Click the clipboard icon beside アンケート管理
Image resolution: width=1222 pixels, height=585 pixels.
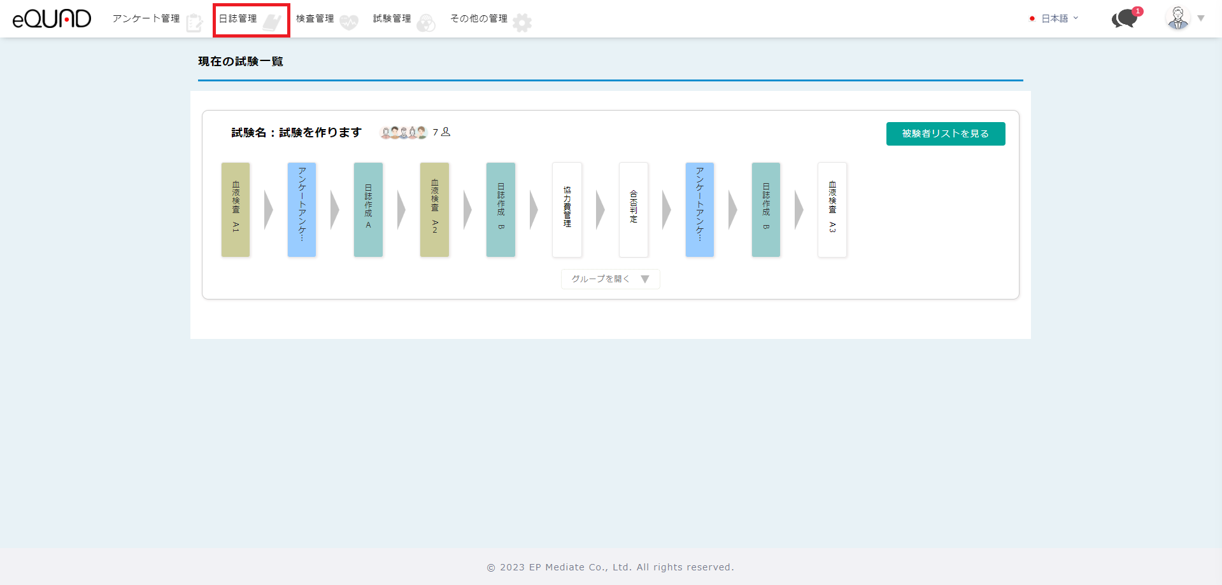coord(194,23)
